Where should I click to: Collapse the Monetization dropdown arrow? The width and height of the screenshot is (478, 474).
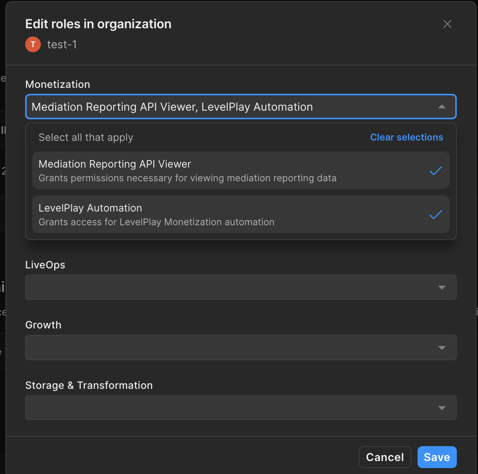click(x=442, y=107)
